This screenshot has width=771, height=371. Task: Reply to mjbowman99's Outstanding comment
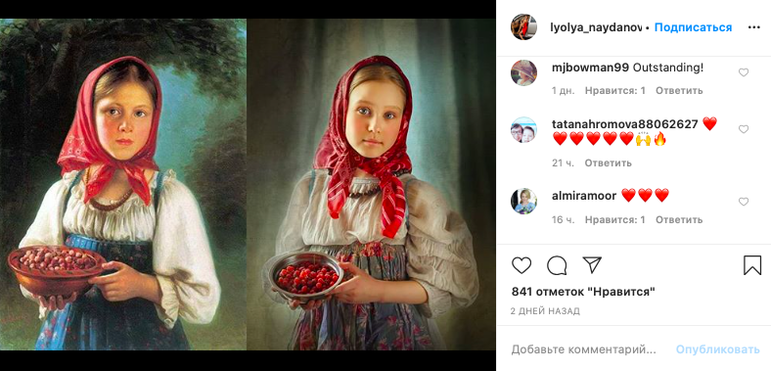(679, 90)
